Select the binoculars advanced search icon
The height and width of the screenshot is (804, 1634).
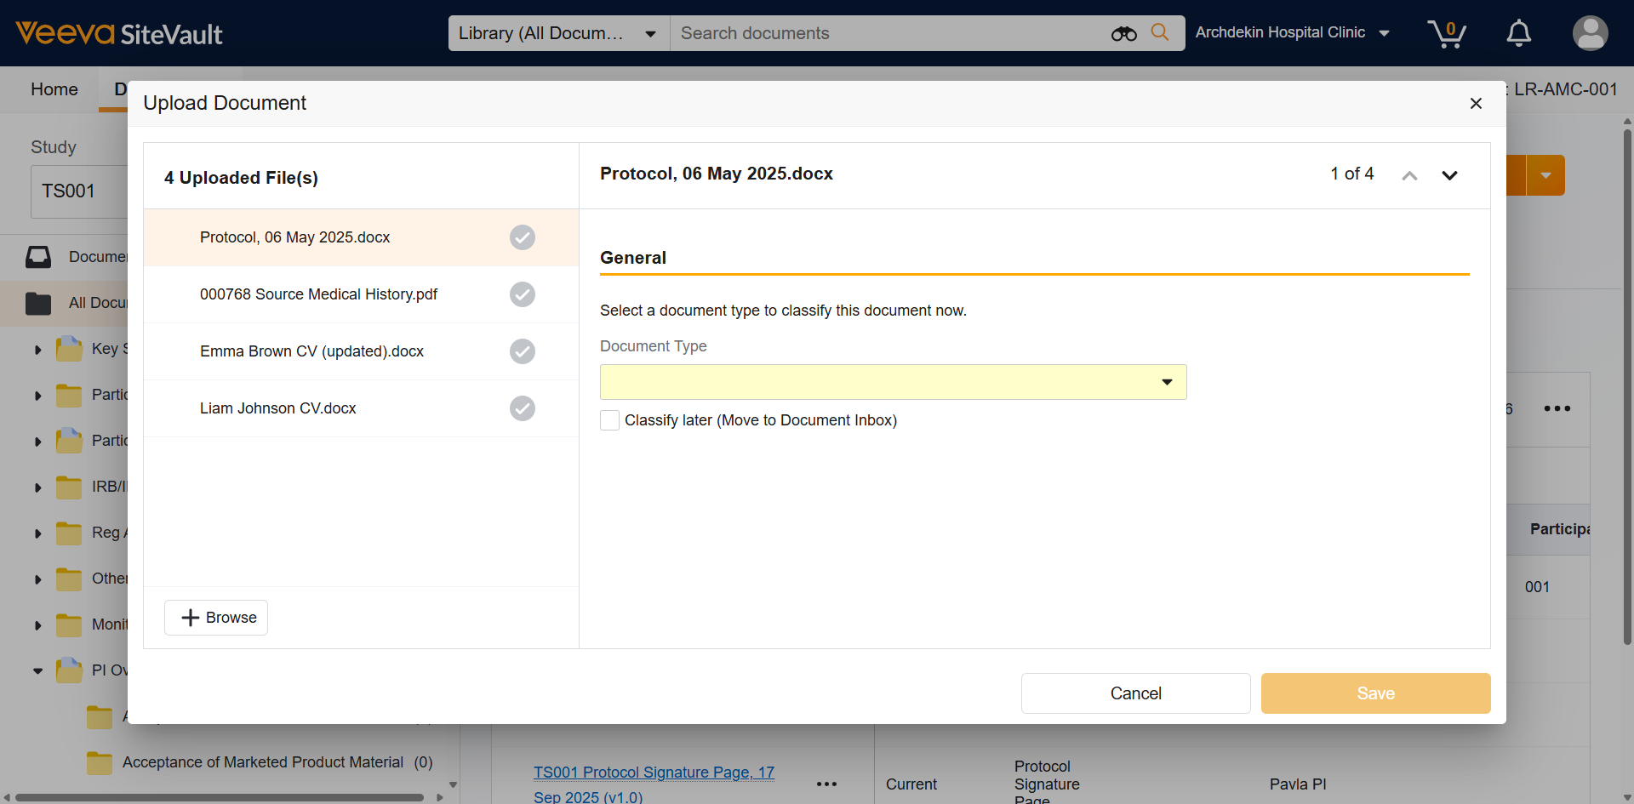point(1123,33)
